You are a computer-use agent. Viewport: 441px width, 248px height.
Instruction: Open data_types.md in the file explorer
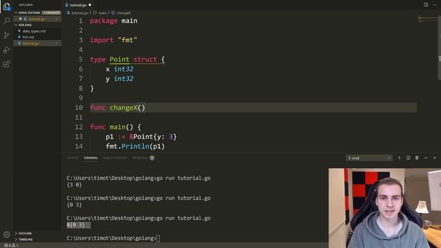[x=34, y=31]
